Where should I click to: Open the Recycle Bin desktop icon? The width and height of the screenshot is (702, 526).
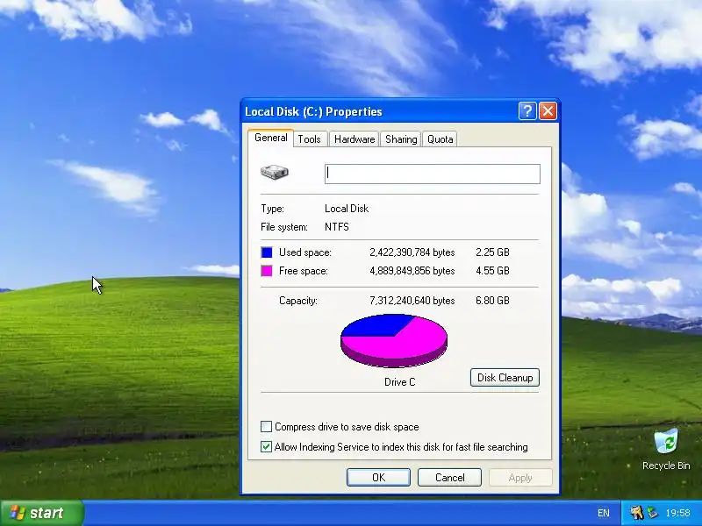point(666,449)
